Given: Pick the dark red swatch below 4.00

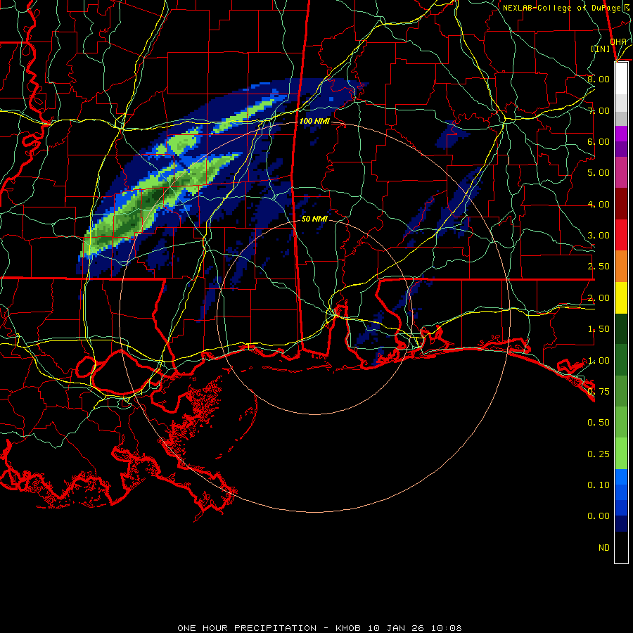Looking at the screenshot, I should (621, 204).
